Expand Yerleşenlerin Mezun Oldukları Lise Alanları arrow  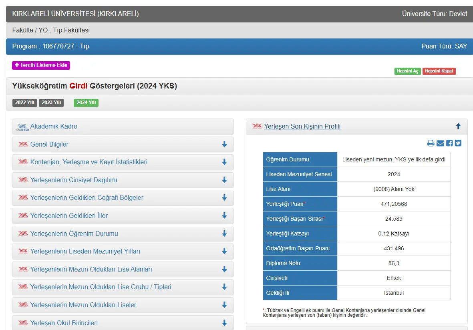coord(224,270)
